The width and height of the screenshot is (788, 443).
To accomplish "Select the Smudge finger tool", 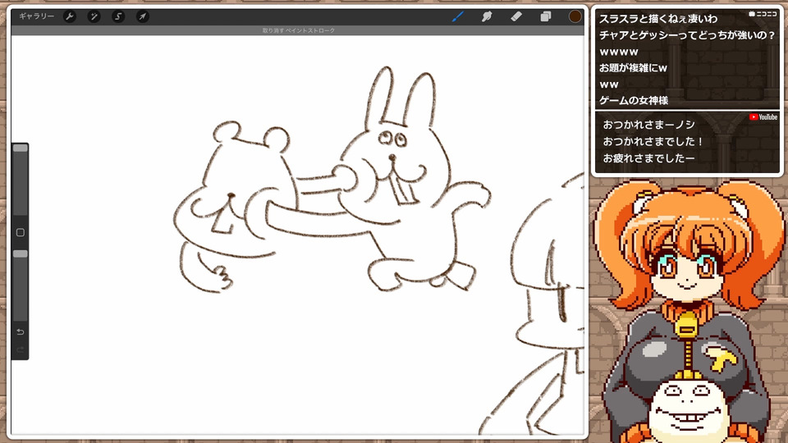I will [487, 16].
